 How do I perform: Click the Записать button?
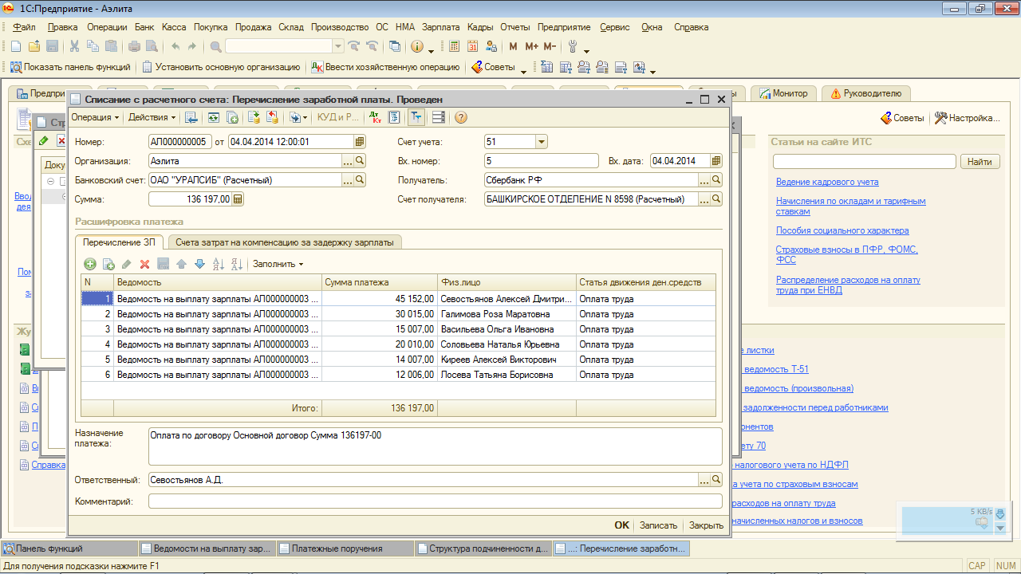(x=658, y=525)
